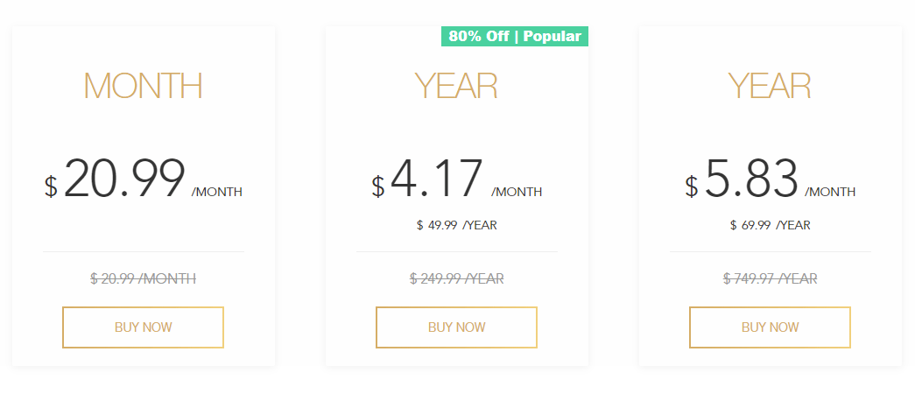Click the dollar sign before the 5.83 price
Screen dimensions: 915x394
692,186
